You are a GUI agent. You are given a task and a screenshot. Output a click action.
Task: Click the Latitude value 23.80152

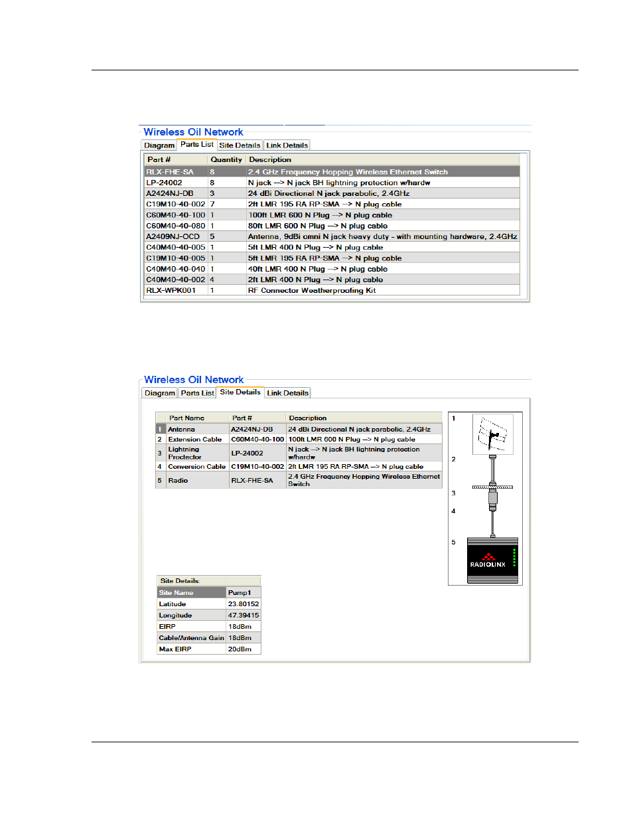pos(244,604)
